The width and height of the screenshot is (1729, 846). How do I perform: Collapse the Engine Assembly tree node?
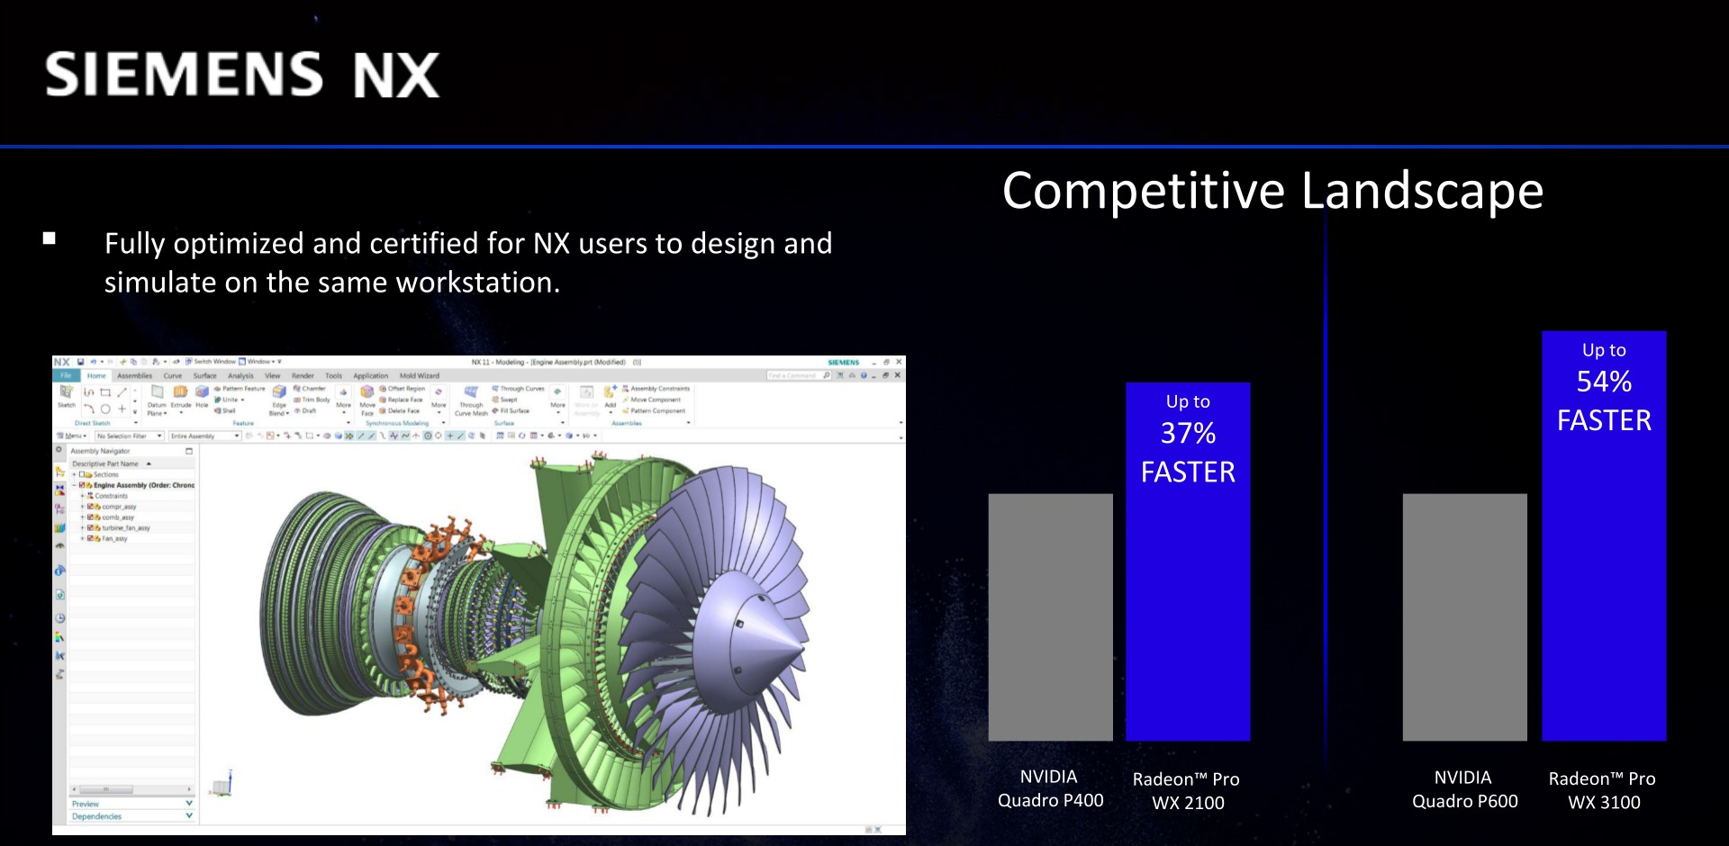(x=75, y=485)
